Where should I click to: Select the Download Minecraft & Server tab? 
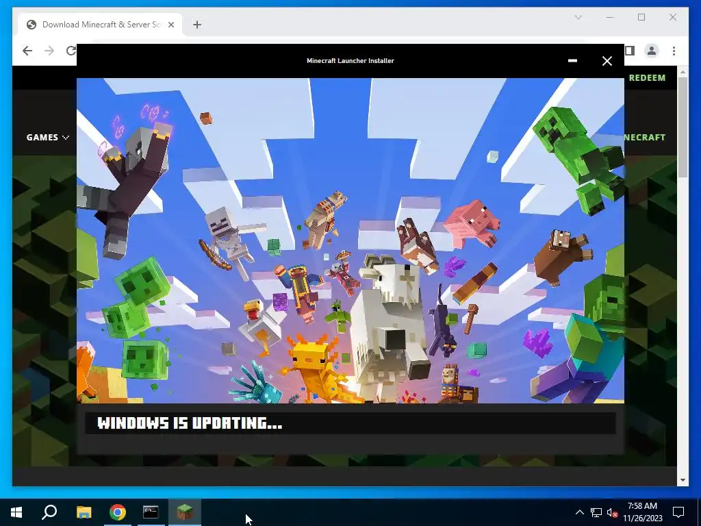point(101,25)
